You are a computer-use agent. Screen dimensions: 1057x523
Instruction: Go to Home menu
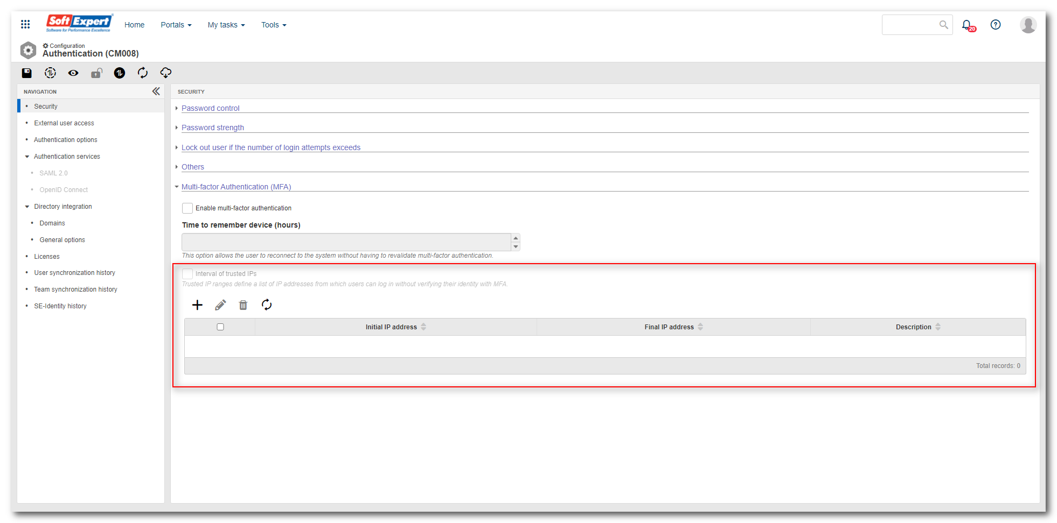point(134,25)
